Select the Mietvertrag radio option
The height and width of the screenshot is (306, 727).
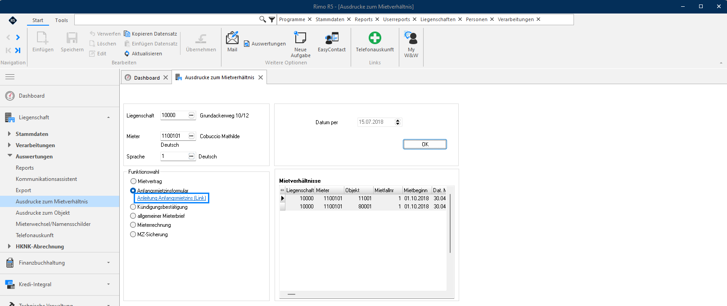point(133,181)
